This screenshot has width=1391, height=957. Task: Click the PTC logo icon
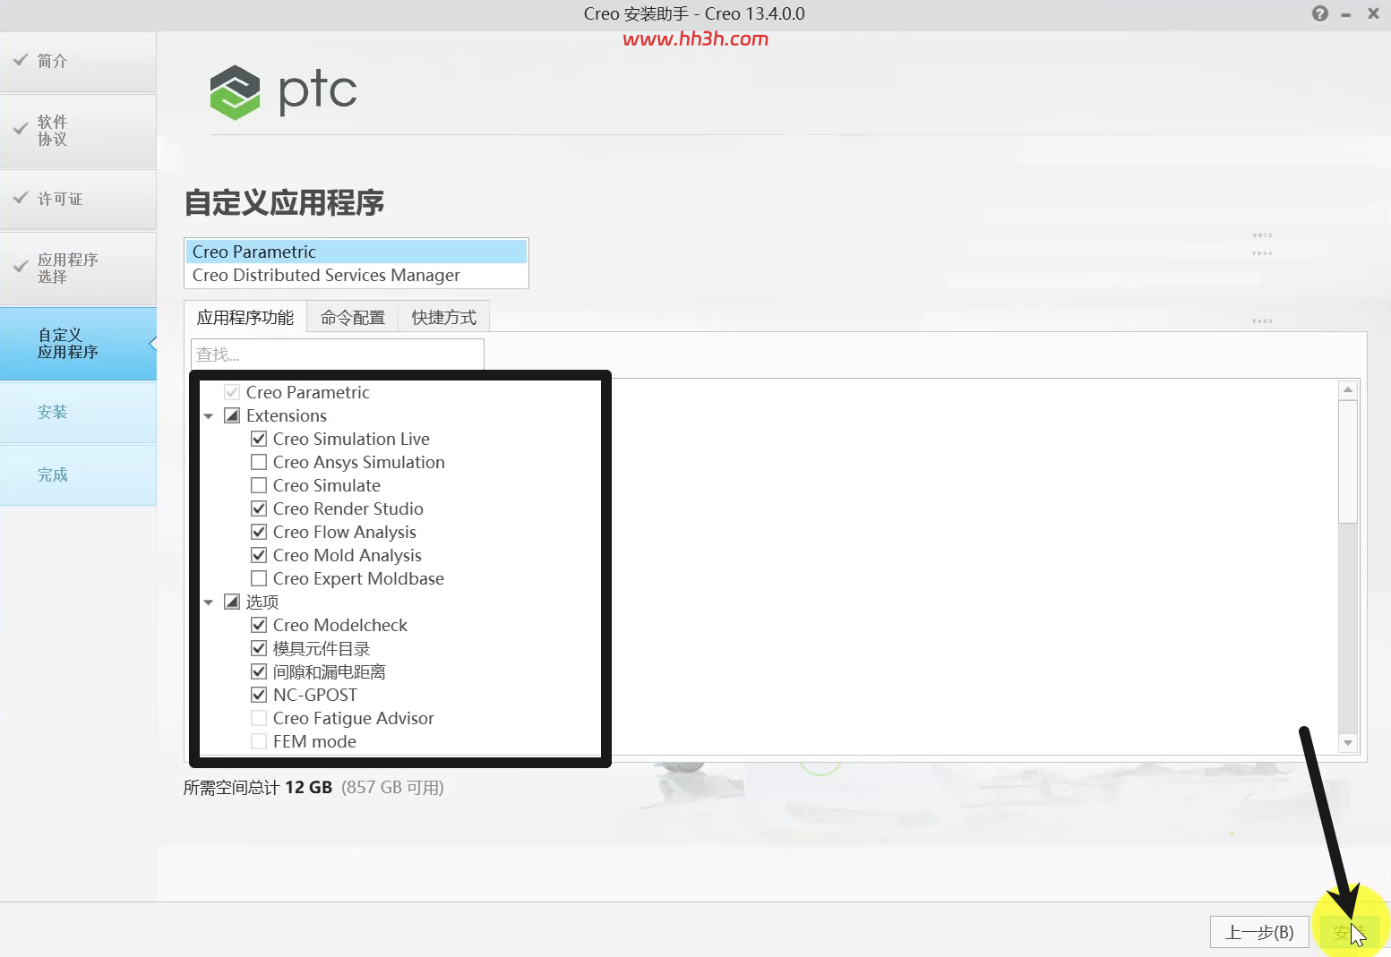[235, 92]
